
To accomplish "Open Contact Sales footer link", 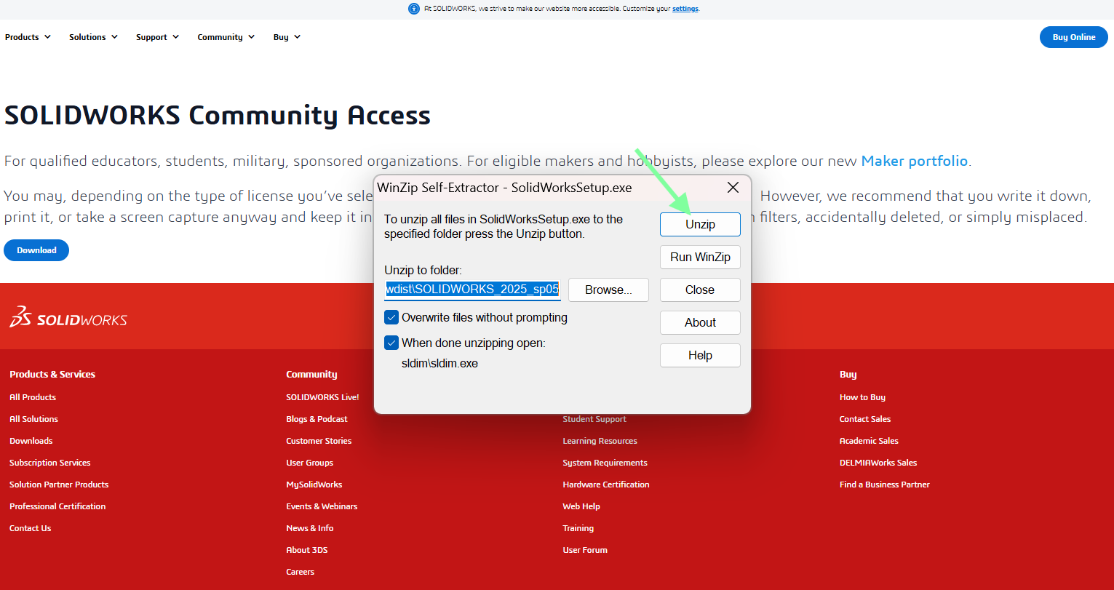I will [x=865, y=419].
